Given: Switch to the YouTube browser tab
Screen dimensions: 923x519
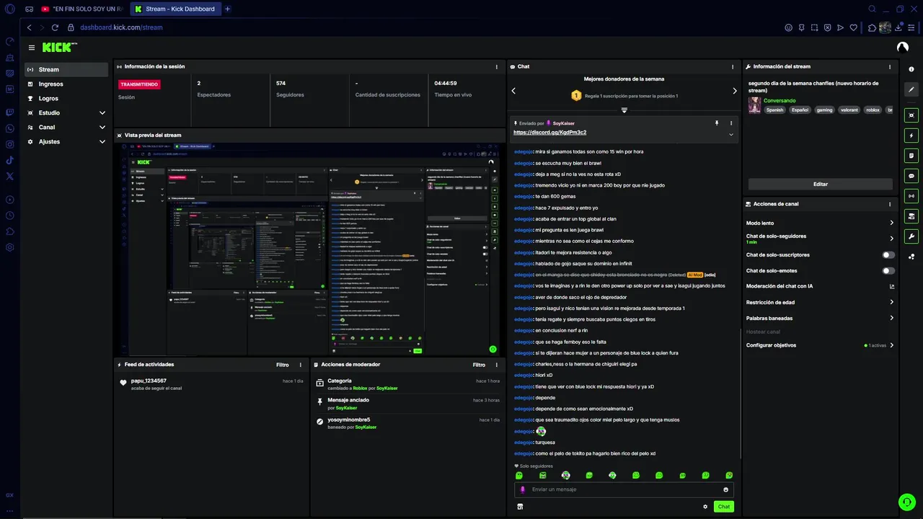Looking at the screenshot, I should tap(81, 9).
